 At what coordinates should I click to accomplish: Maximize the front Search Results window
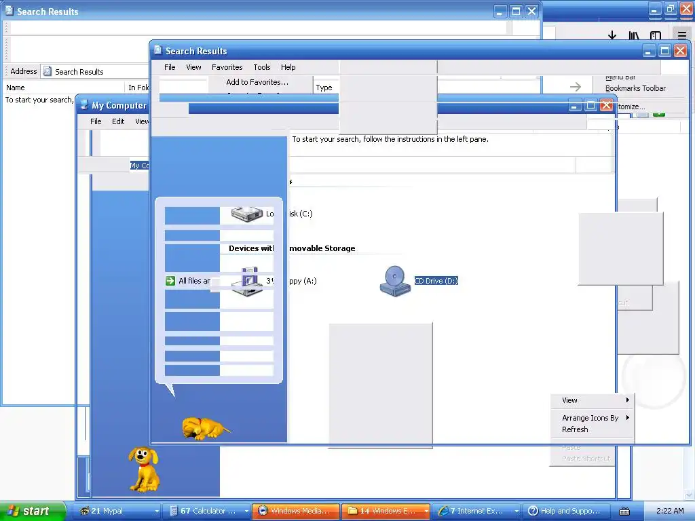(x=664, y=51)
